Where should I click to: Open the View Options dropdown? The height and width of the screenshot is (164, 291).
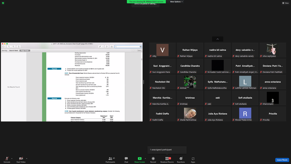176,2
